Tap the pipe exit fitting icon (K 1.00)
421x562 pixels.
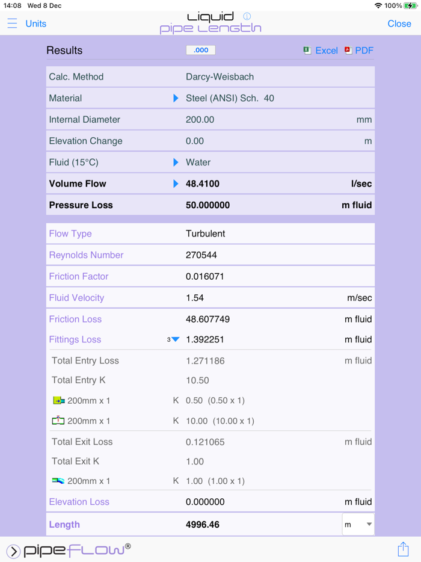click(x=58, y=481)
